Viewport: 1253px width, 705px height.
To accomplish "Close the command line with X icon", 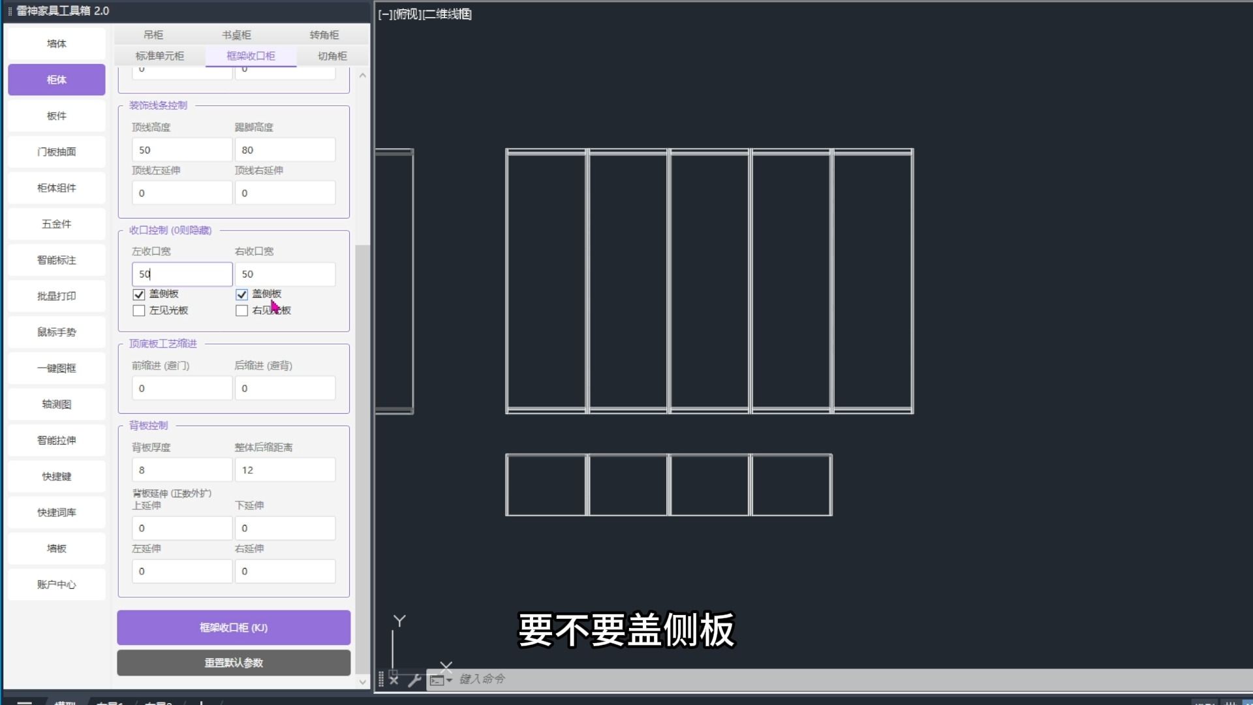I will tap(394, 680).
